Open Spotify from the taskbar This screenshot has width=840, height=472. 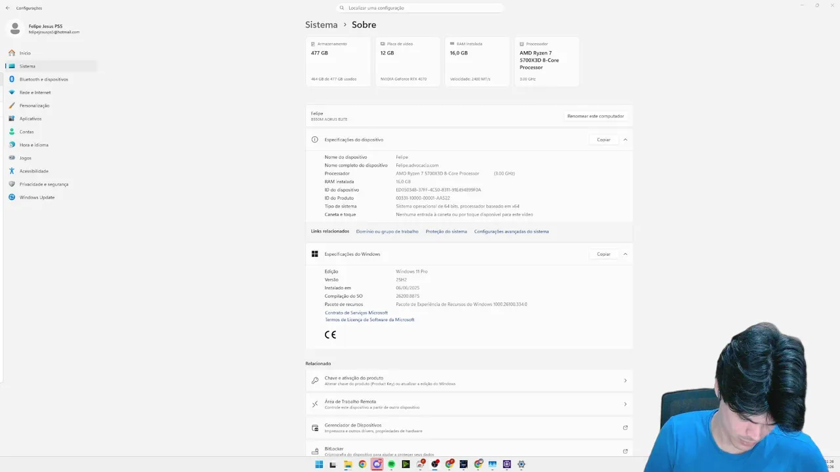[391, 464]
